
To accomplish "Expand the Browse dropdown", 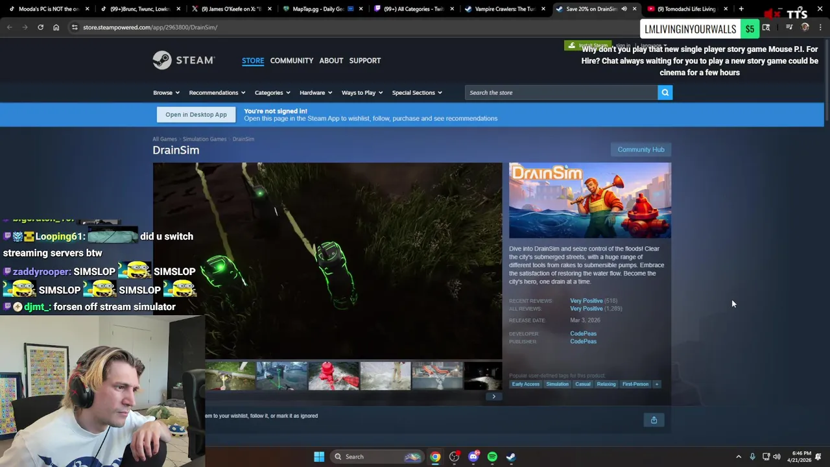I will click(x=166, y=93).
